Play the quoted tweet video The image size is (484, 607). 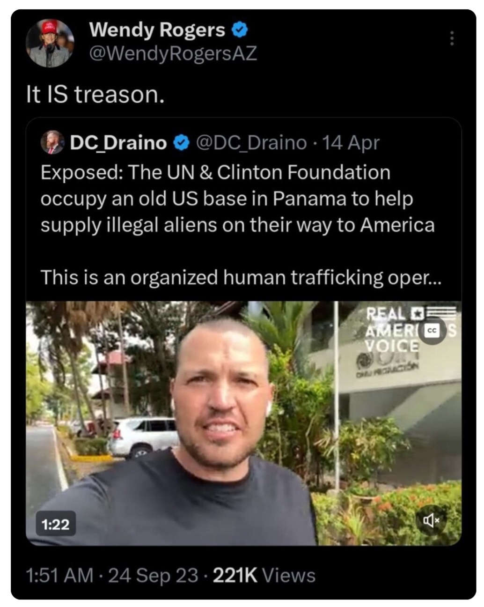(x=243, y=423)
